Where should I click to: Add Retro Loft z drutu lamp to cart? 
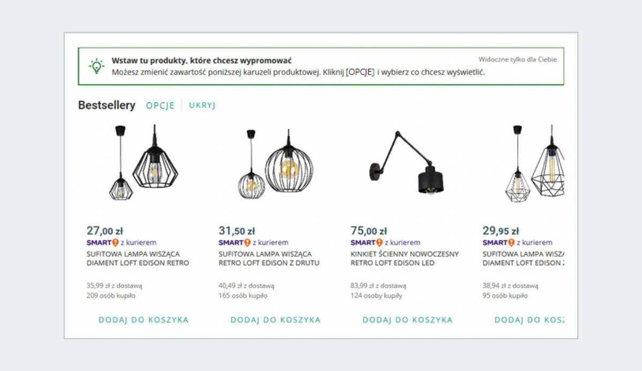tap(276, 320)
